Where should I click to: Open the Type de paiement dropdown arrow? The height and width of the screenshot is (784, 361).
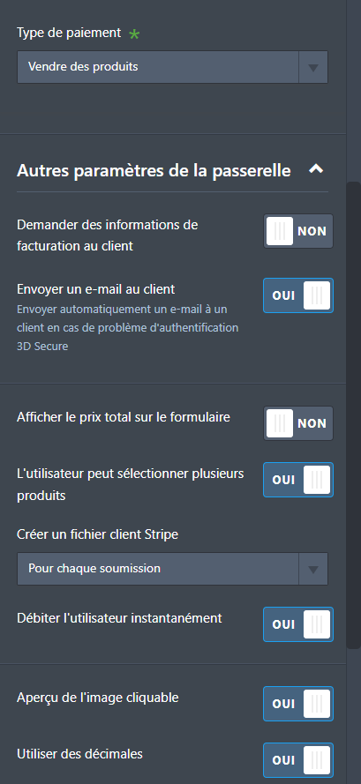313,67
